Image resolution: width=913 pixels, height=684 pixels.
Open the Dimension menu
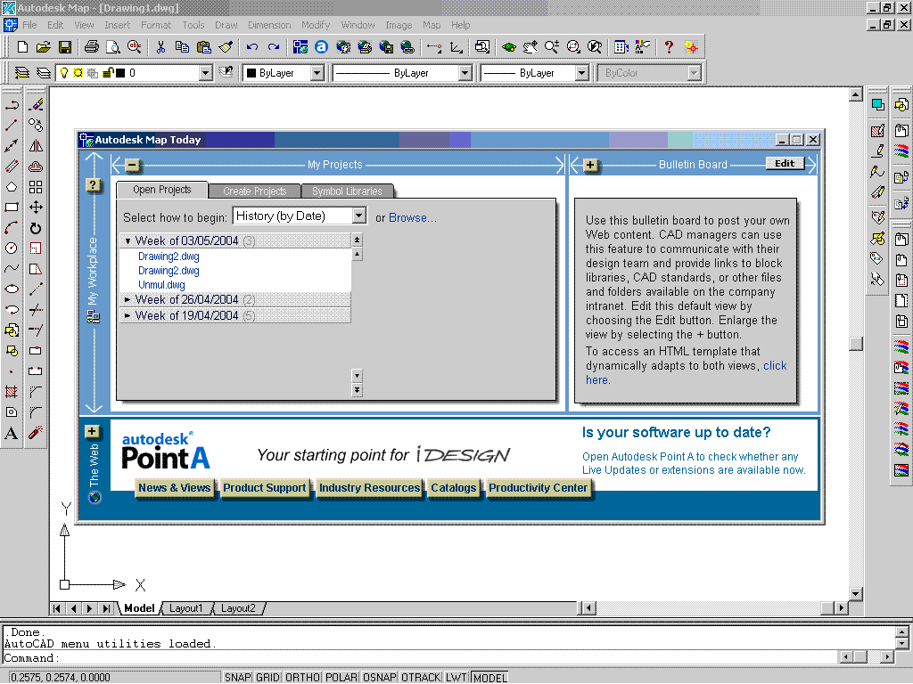(x=269, y=25)
